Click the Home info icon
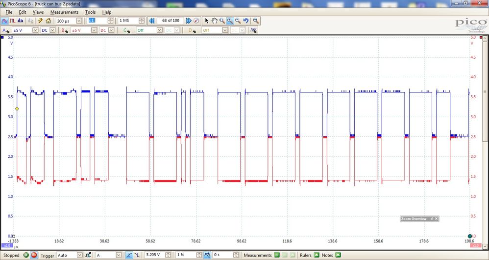 tap(48, 21)
